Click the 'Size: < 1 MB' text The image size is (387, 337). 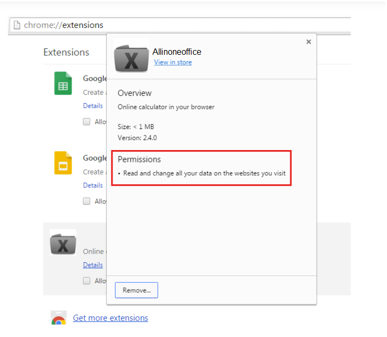tap(136, 127)
